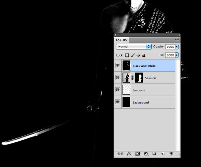Viewport: 201px width, 167px height.
Task: Click the Fill value field
Action: [x=170, y=55]
